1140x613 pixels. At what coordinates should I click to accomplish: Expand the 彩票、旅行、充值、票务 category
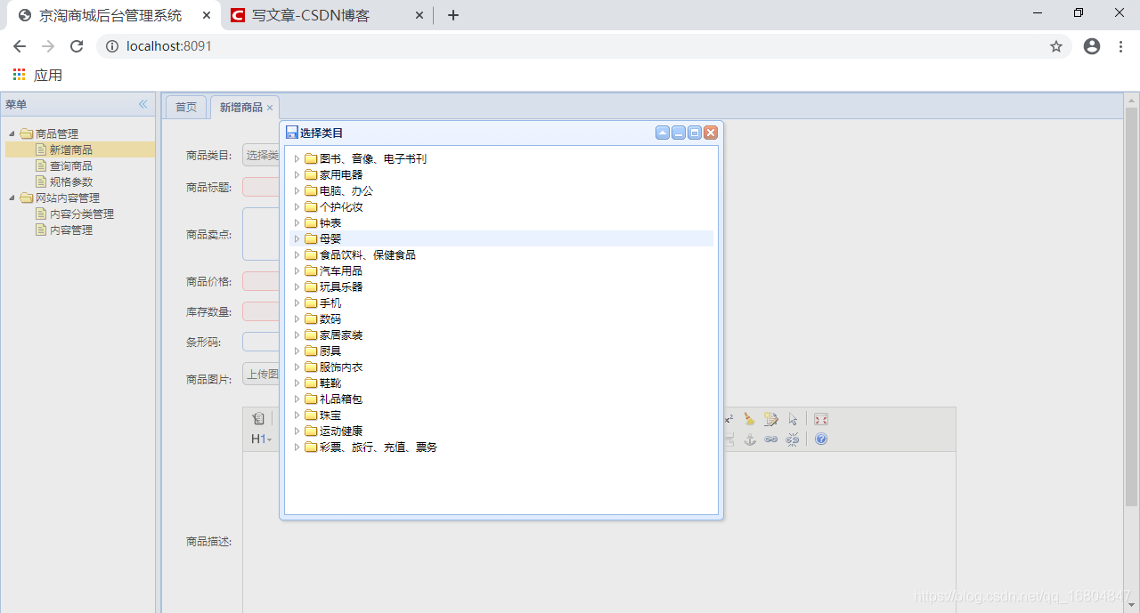tap(297, 448)
